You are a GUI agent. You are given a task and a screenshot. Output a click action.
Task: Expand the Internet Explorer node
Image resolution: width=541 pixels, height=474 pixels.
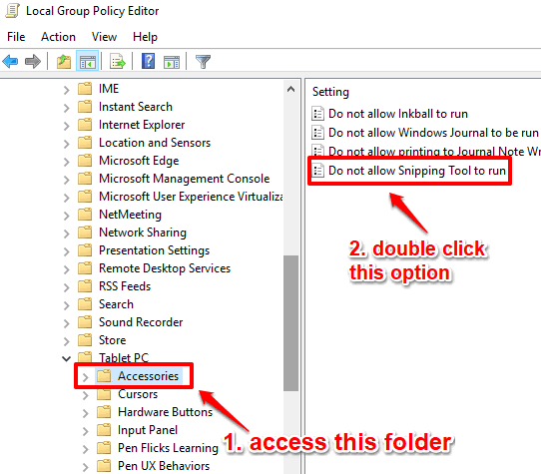click(66, 126)
